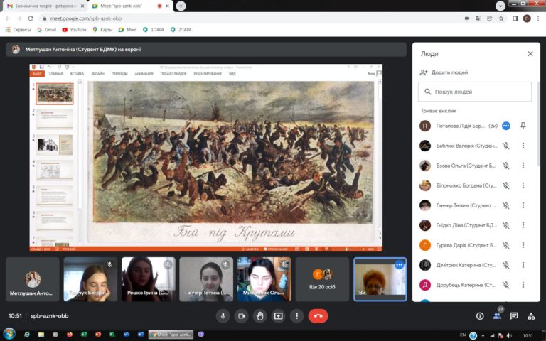
Task: Open more actions for Білоножко Богдана
Action: [523, 185]
